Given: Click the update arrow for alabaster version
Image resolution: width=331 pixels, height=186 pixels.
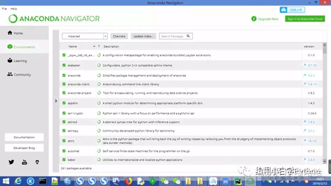Looking at the screenshot, I should click(305, 65).
